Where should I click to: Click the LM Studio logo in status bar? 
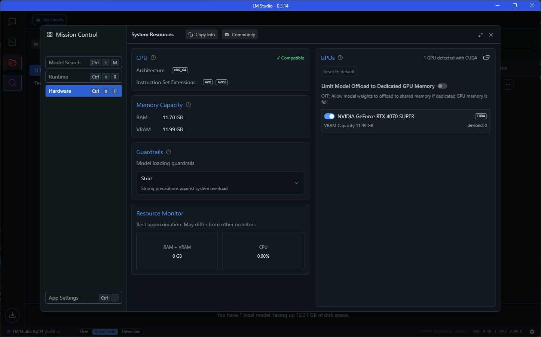(x=8, y=331)
